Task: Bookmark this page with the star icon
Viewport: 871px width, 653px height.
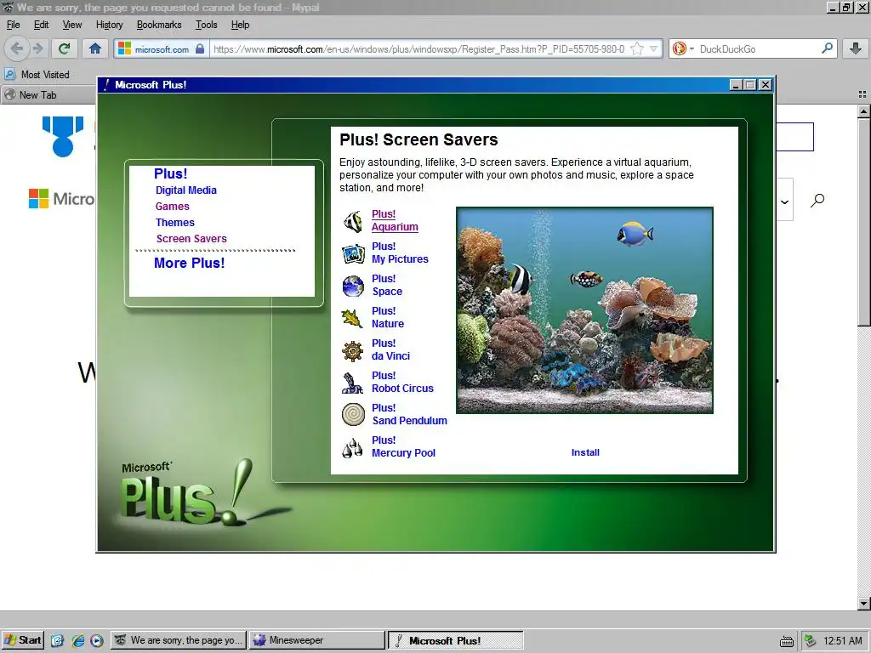Action: [637, 48]
